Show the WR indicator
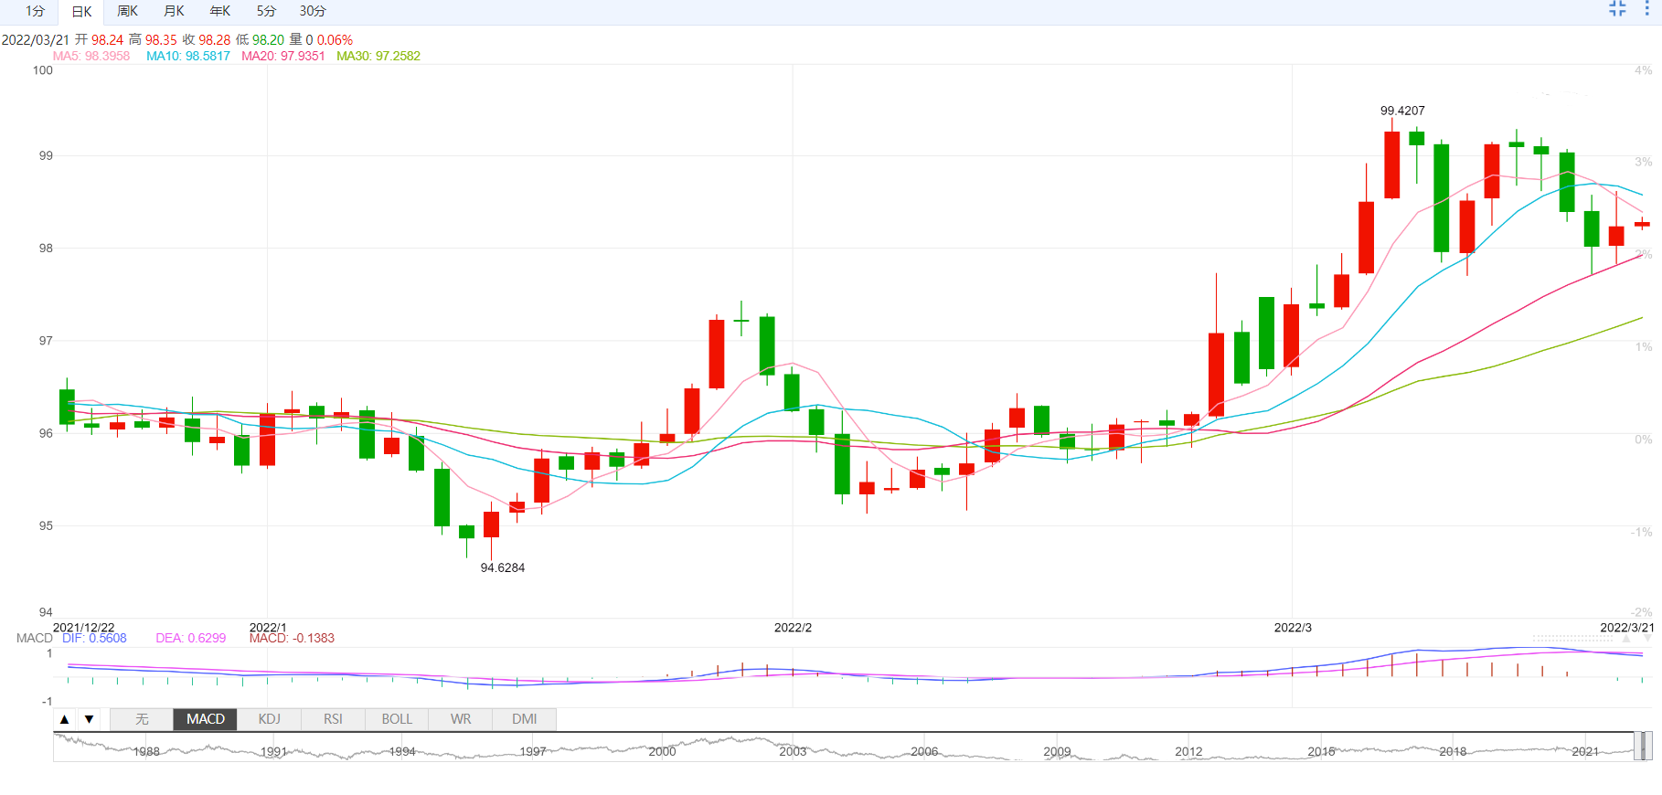This screenshot has width=1662, height=795. coord(461,719)
